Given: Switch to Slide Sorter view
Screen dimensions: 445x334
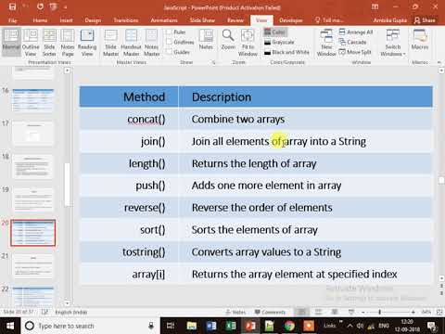Looking at the screenshot, I should point(49,43).
